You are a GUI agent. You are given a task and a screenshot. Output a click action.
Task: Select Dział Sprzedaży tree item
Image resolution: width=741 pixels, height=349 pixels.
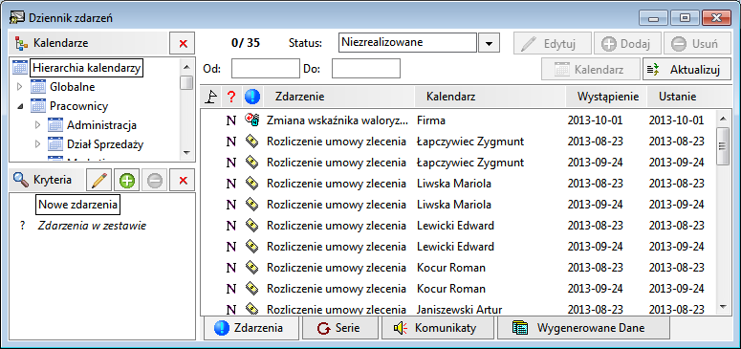(x=105, y=144)
